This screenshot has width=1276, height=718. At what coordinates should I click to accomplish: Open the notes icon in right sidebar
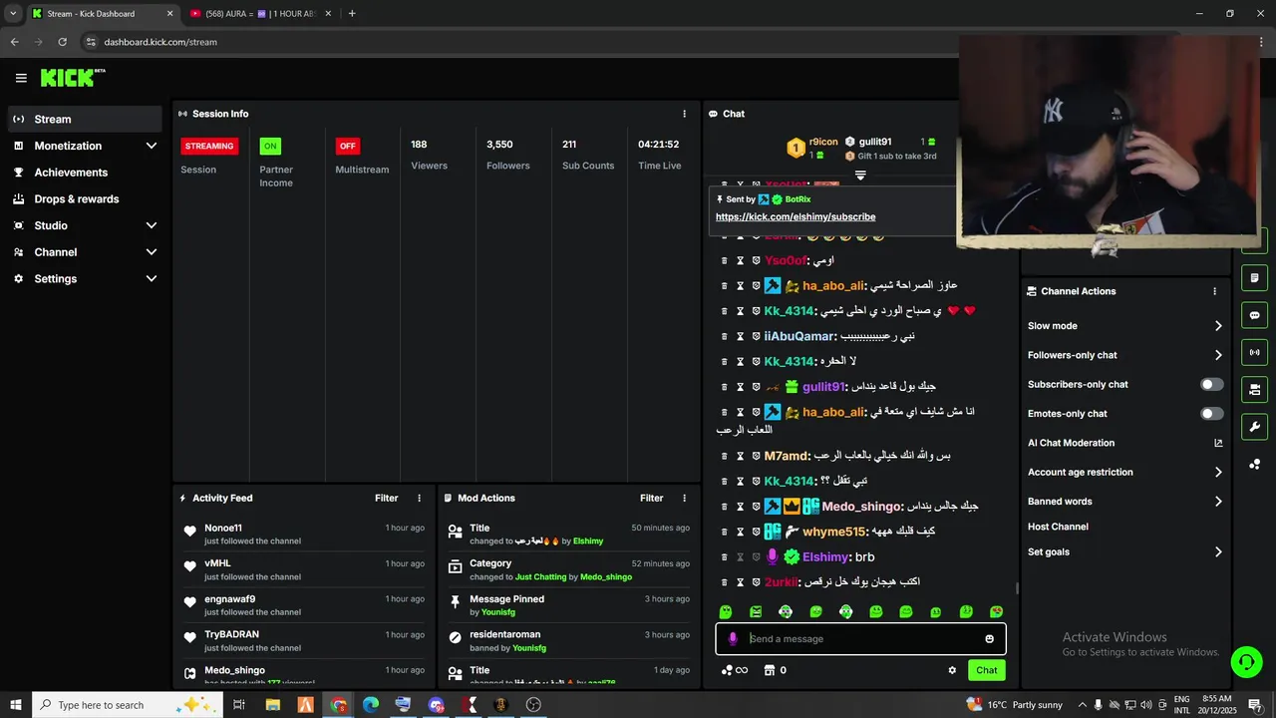1254,277
